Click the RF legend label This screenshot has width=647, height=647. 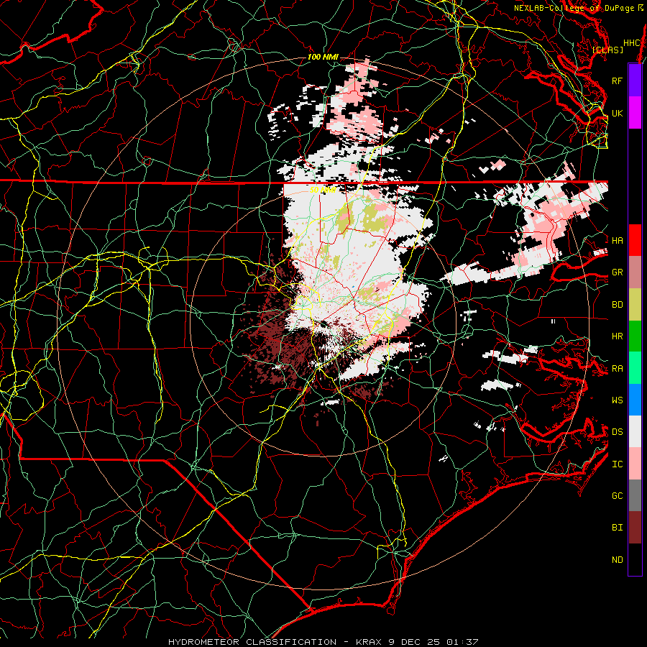pos(617,81)
